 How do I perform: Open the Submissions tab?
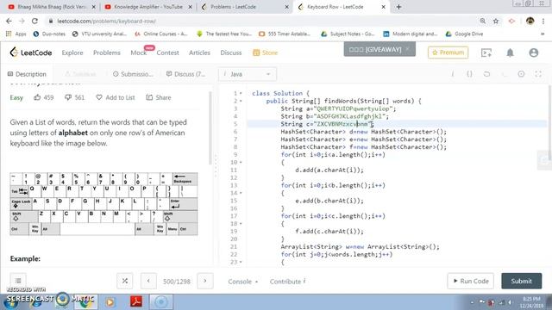pos(133,74)
